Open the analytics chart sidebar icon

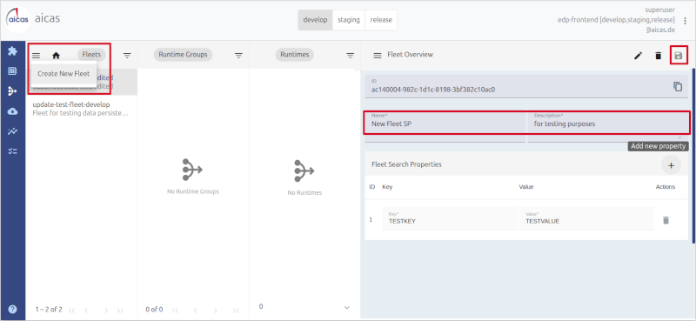point(13,131)
